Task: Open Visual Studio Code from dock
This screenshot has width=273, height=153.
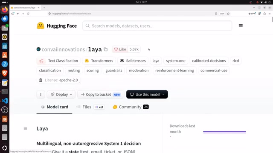Action: pos(5,101)
